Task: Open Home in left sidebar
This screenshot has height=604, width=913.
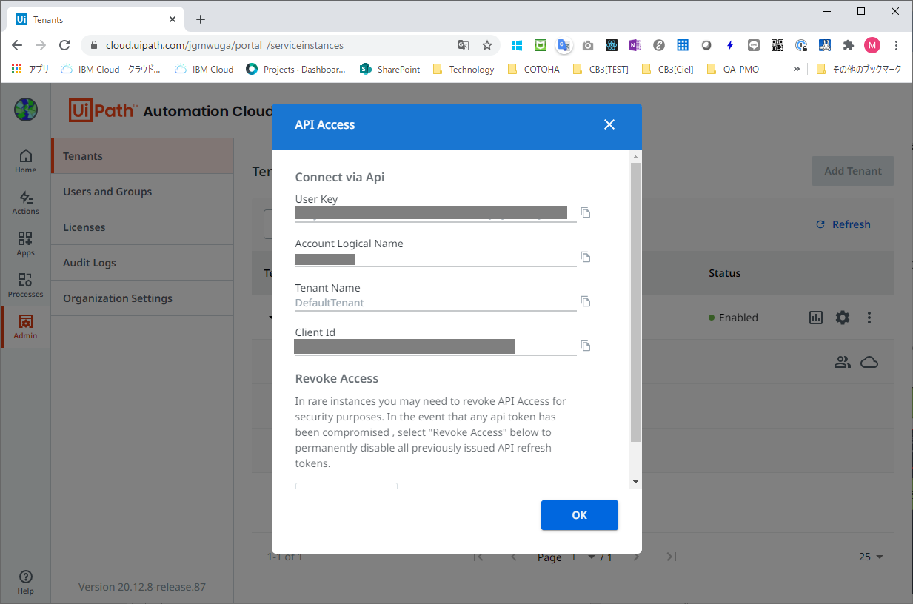Action: 25,161
